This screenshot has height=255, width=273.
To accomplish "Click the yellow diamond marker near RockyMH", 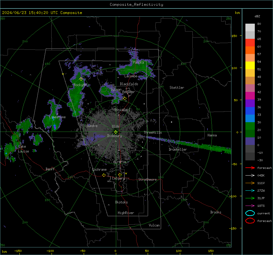I will pos(81,79).
